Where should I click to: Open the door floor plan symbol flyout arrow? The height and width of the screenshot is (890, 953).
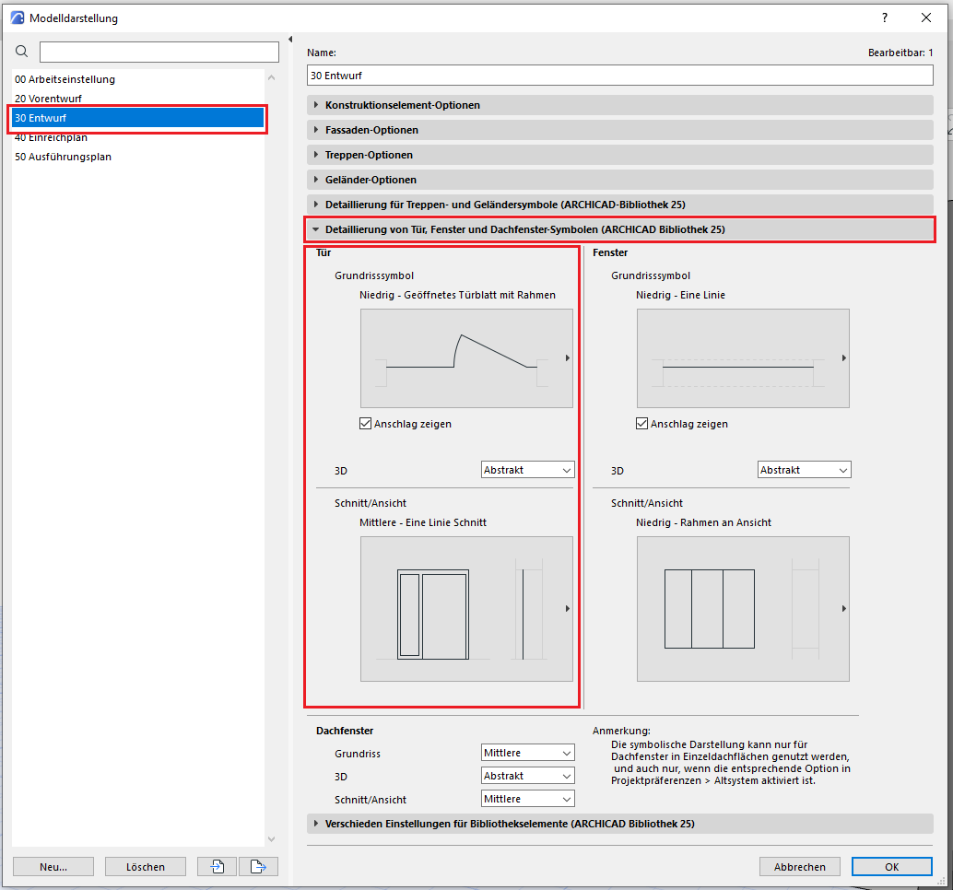click(x=568, y=357)
